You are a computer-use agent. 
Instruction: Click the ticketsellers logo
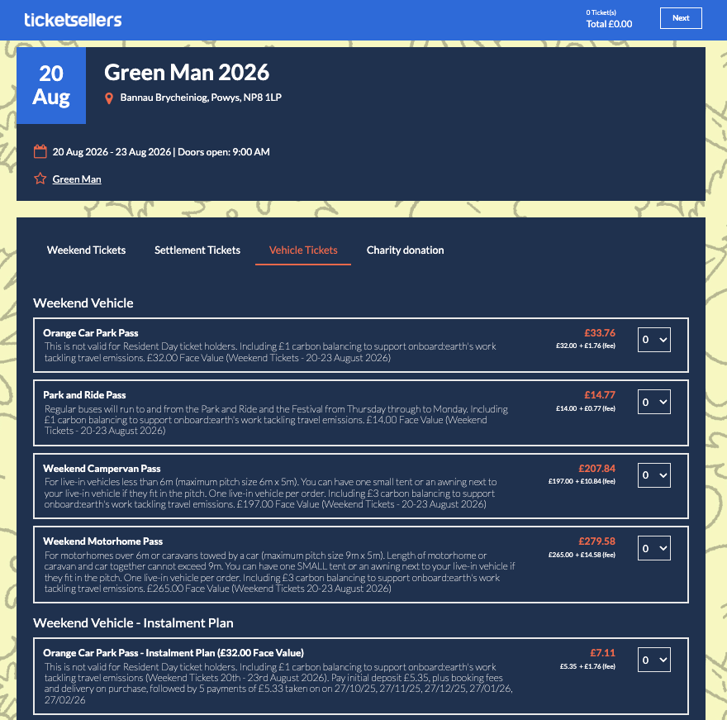pyautogui.click(x=73, y=19)
